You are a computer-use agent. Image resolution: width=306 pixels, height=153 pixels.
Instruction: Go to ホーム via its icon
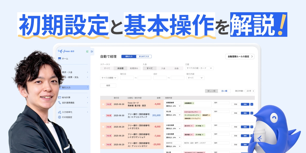pos(59,59)
